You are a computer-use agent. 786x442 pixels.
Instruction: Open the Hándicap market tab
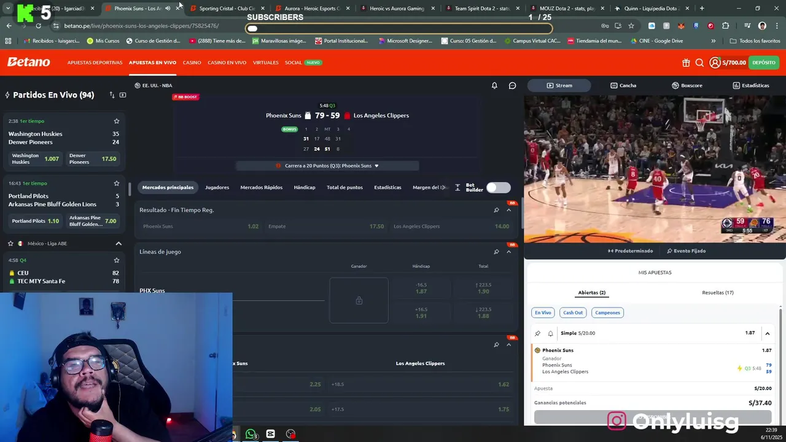coord(305,187)
